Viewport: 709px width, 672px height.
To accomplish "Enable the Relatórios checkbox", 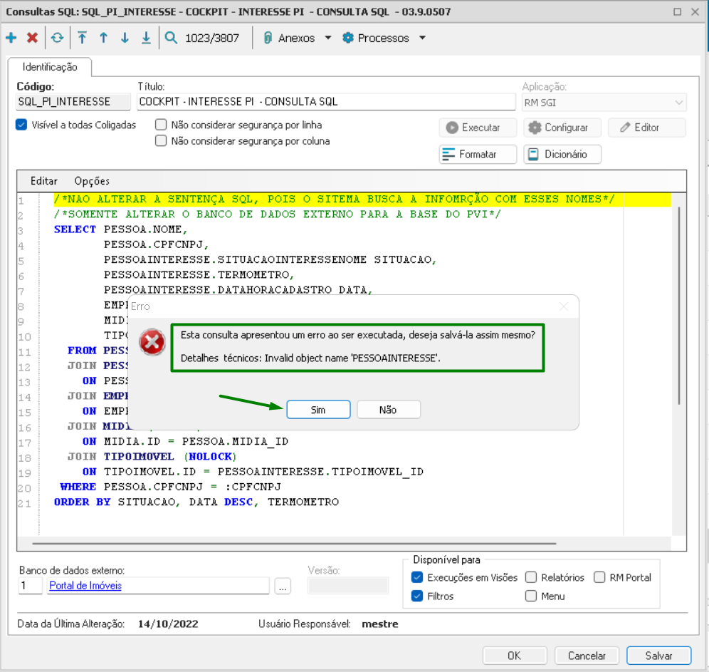I will click(531, 577).
